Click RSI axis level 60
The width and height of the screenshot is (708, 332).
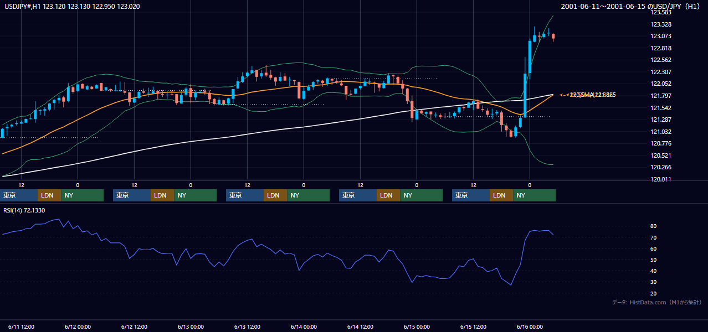coord(654,248)
